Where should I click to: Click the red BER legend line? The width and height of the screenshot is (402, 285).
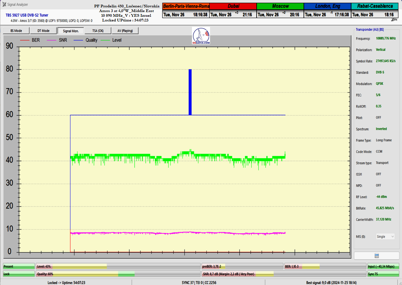tap(25, 40)
